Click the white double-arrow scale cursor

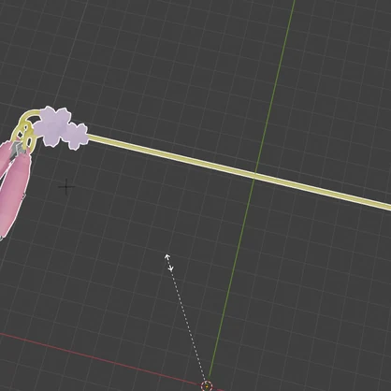169,263
